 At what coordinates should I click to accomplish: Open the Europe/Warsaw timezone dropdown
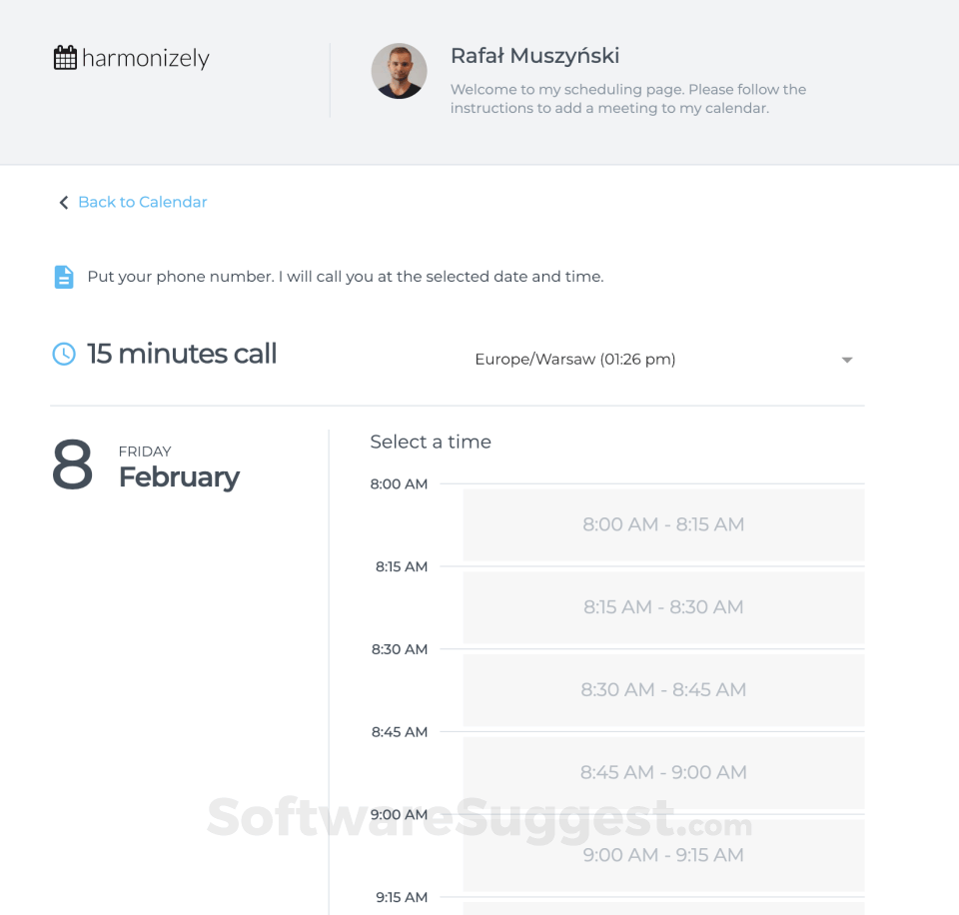pyautogui.click(x=575, y=360)
